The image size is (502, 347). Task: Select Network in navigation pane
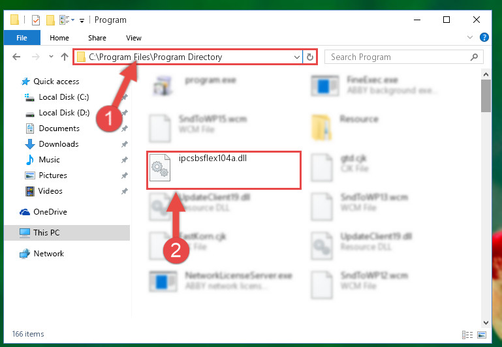coord(42,254)
